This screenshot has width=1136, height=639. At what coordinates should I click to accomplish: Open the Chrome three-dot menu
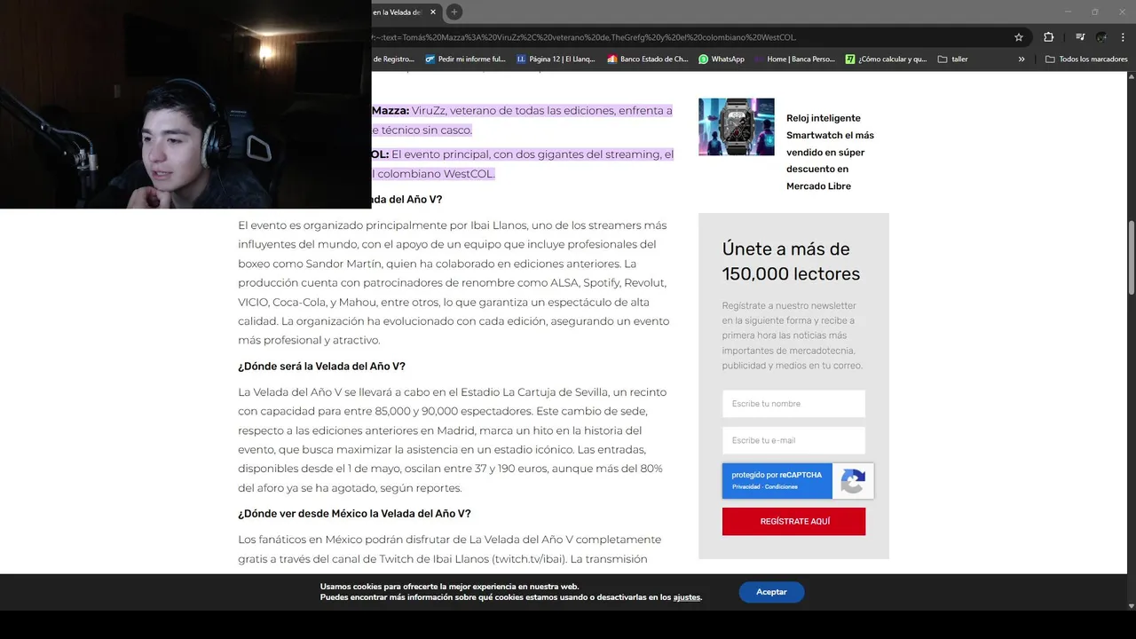tap(1121, 37)
